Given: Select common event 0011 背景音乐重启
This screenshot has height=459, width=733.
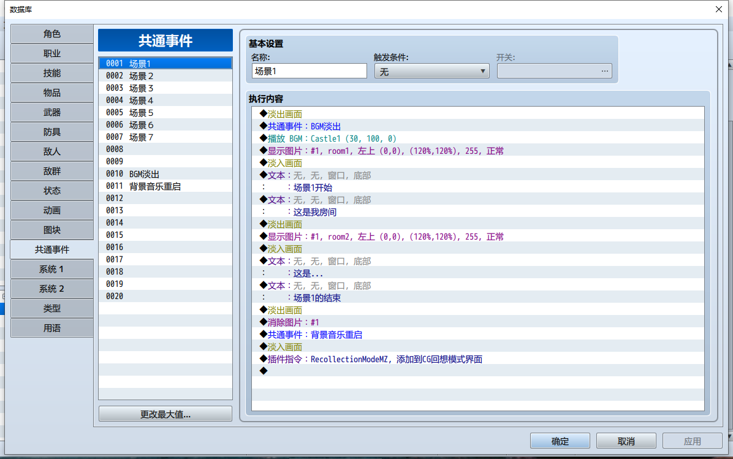Looking at the screenshot, I should point(165,186).
